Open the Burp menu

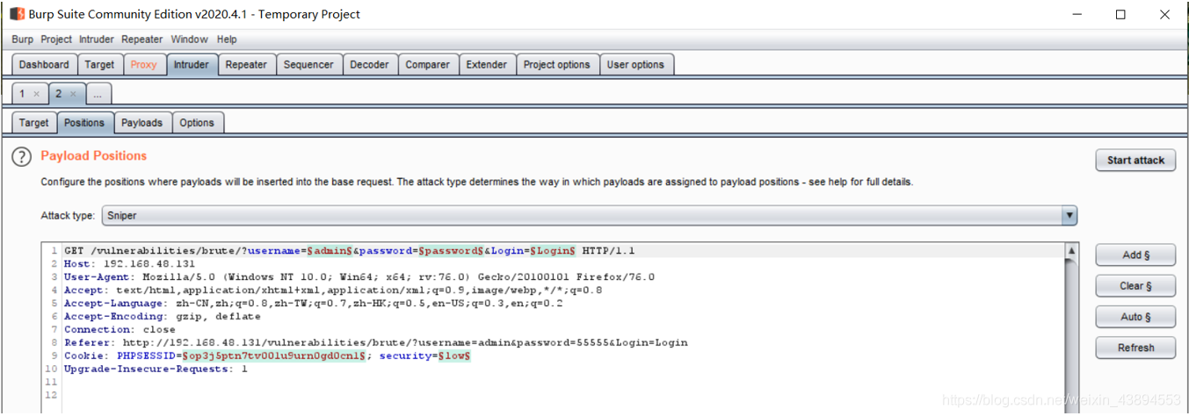(x=22, y=39)
